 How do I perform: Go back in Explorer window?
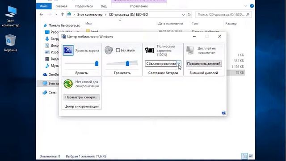coord(42,14)
